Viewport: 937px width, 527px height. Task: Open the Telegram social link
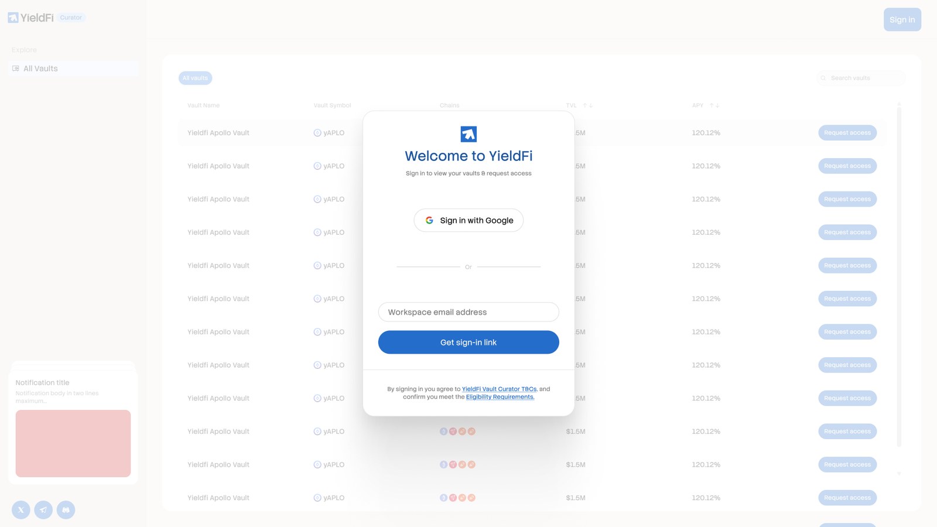(x=43, y=510)
